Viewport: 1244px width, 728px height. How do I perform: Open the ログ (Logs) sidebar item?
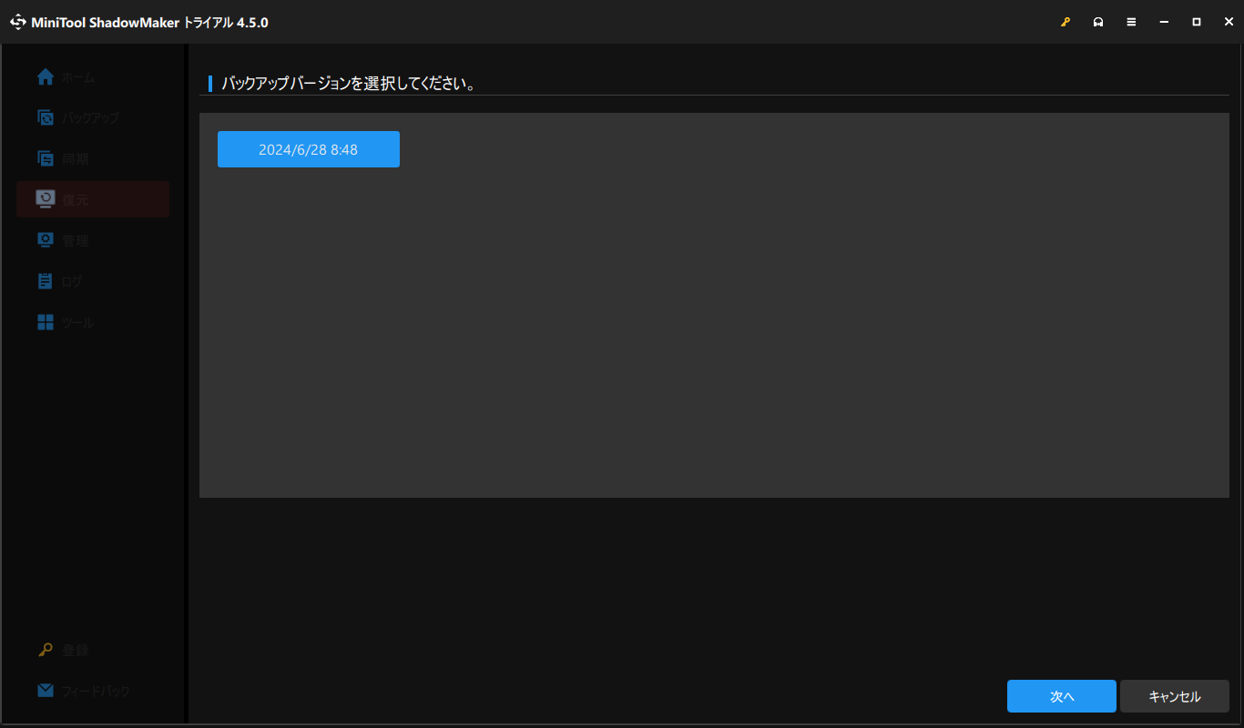click(x=93, y=281)
